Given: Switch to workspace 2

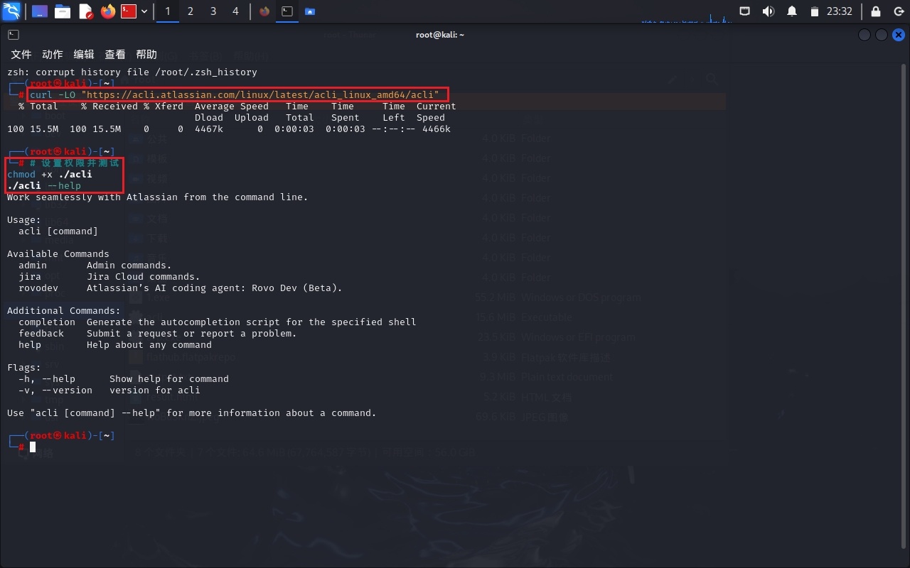Looking at the screenshot, I should pyautogui.click(x=191, y=11).
